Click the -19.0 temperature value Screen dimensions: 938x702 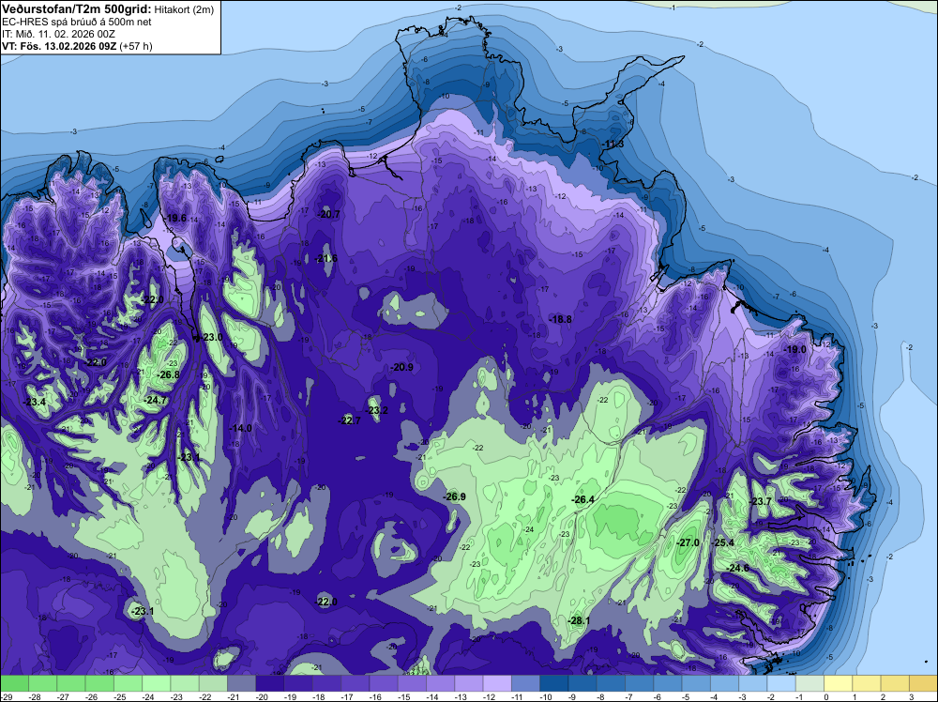point(795,349)
